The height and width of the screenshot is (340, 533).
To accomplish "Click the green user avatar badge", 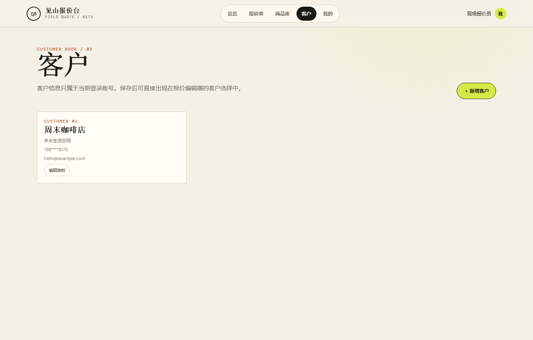I will [500, 14].
